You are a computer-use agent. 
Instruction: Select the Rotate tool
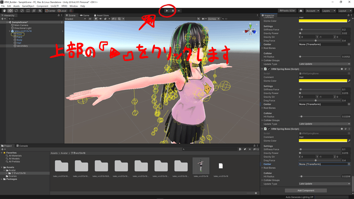(16, 11)
